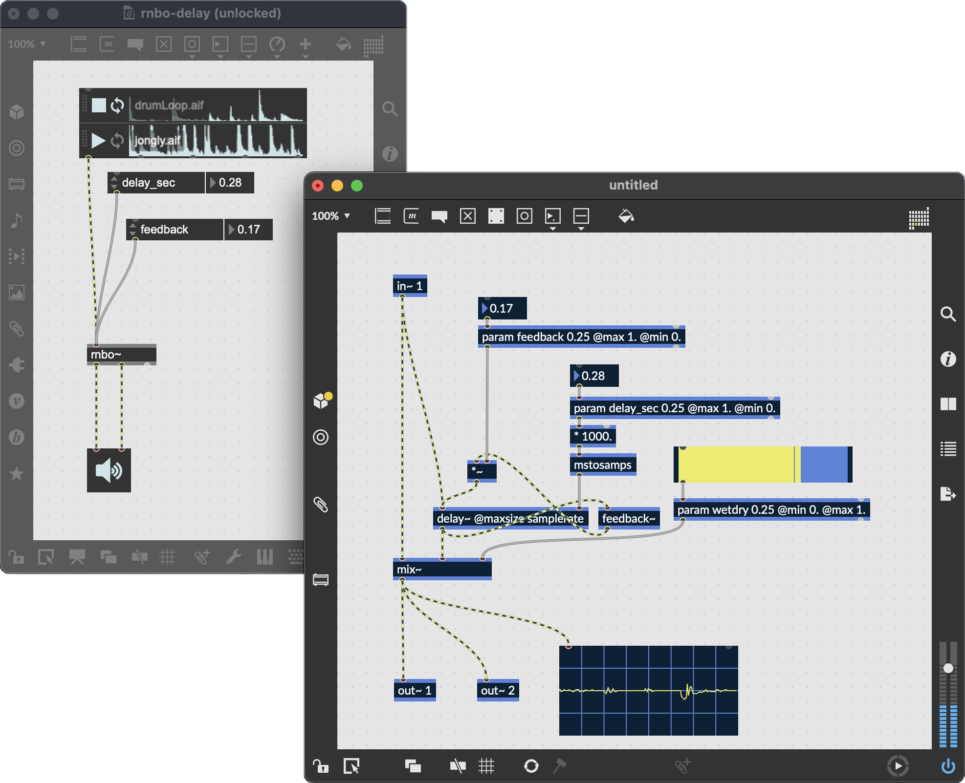Open the objects package cube icon
This screenshot has height=783, width=965.
(321, 401)
